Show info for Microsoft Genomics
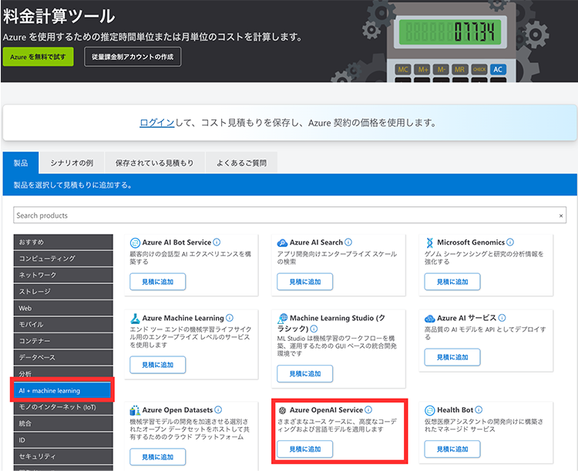The image size is (578, 471). (x=510, y=242)
